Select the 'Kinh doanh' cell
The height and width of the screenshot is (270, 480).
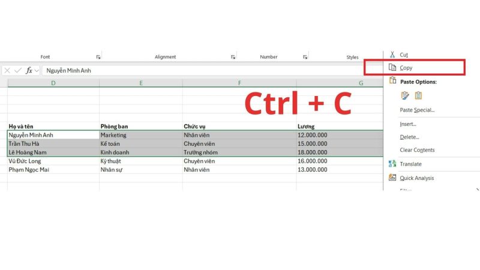tap(141, 152)
